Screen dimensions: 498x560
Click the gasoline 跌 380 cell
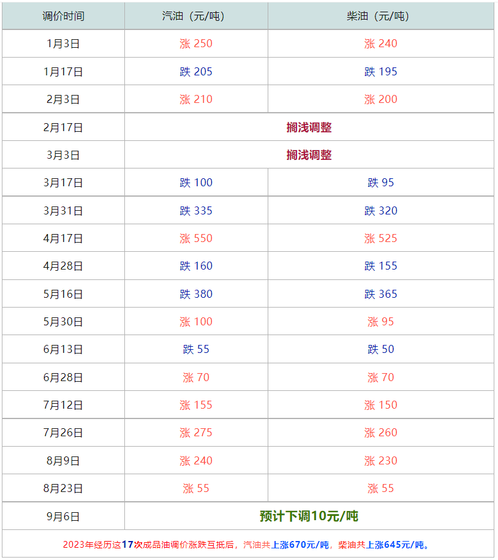[x=196, y=294]
